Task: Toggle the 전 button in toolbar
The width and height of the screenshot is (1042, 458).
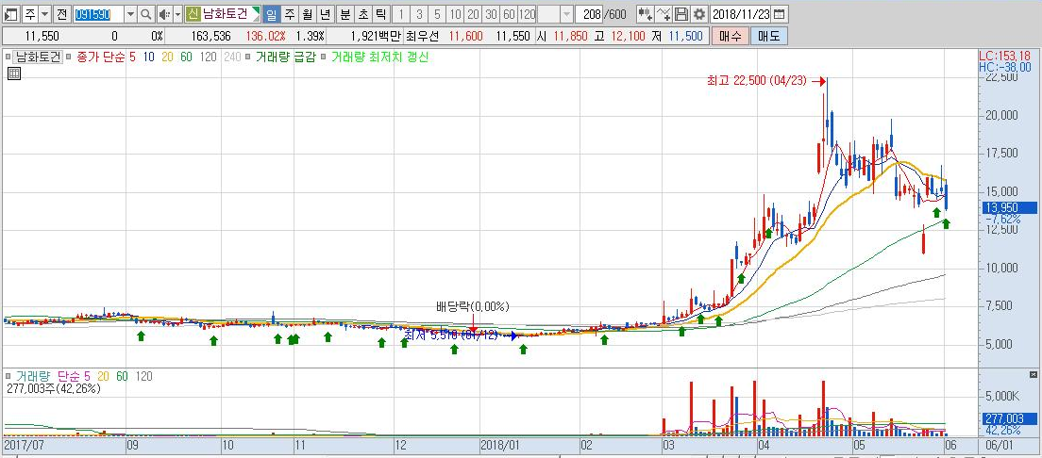Action: [61, 14]
